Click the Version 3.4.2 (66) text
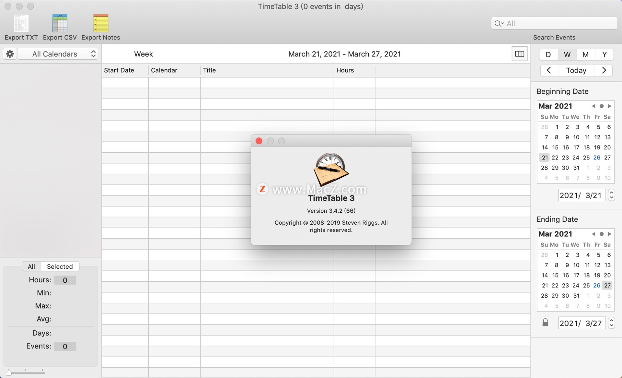 [331, 211]
